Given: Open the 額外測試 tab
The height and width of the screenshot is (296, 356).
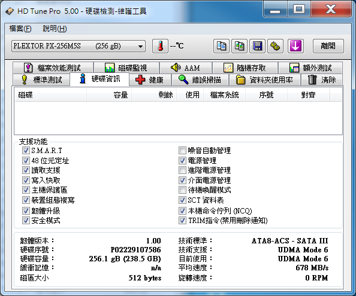Looking at the screenshot, I should tap(310, 68).
